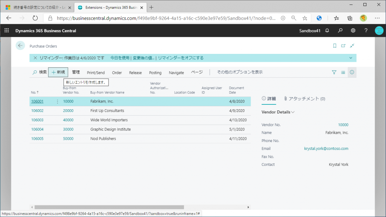The width and height of the screenshot is (386, 217).
Task: Open purchase order 106005
Action: [x=37, y=139]
